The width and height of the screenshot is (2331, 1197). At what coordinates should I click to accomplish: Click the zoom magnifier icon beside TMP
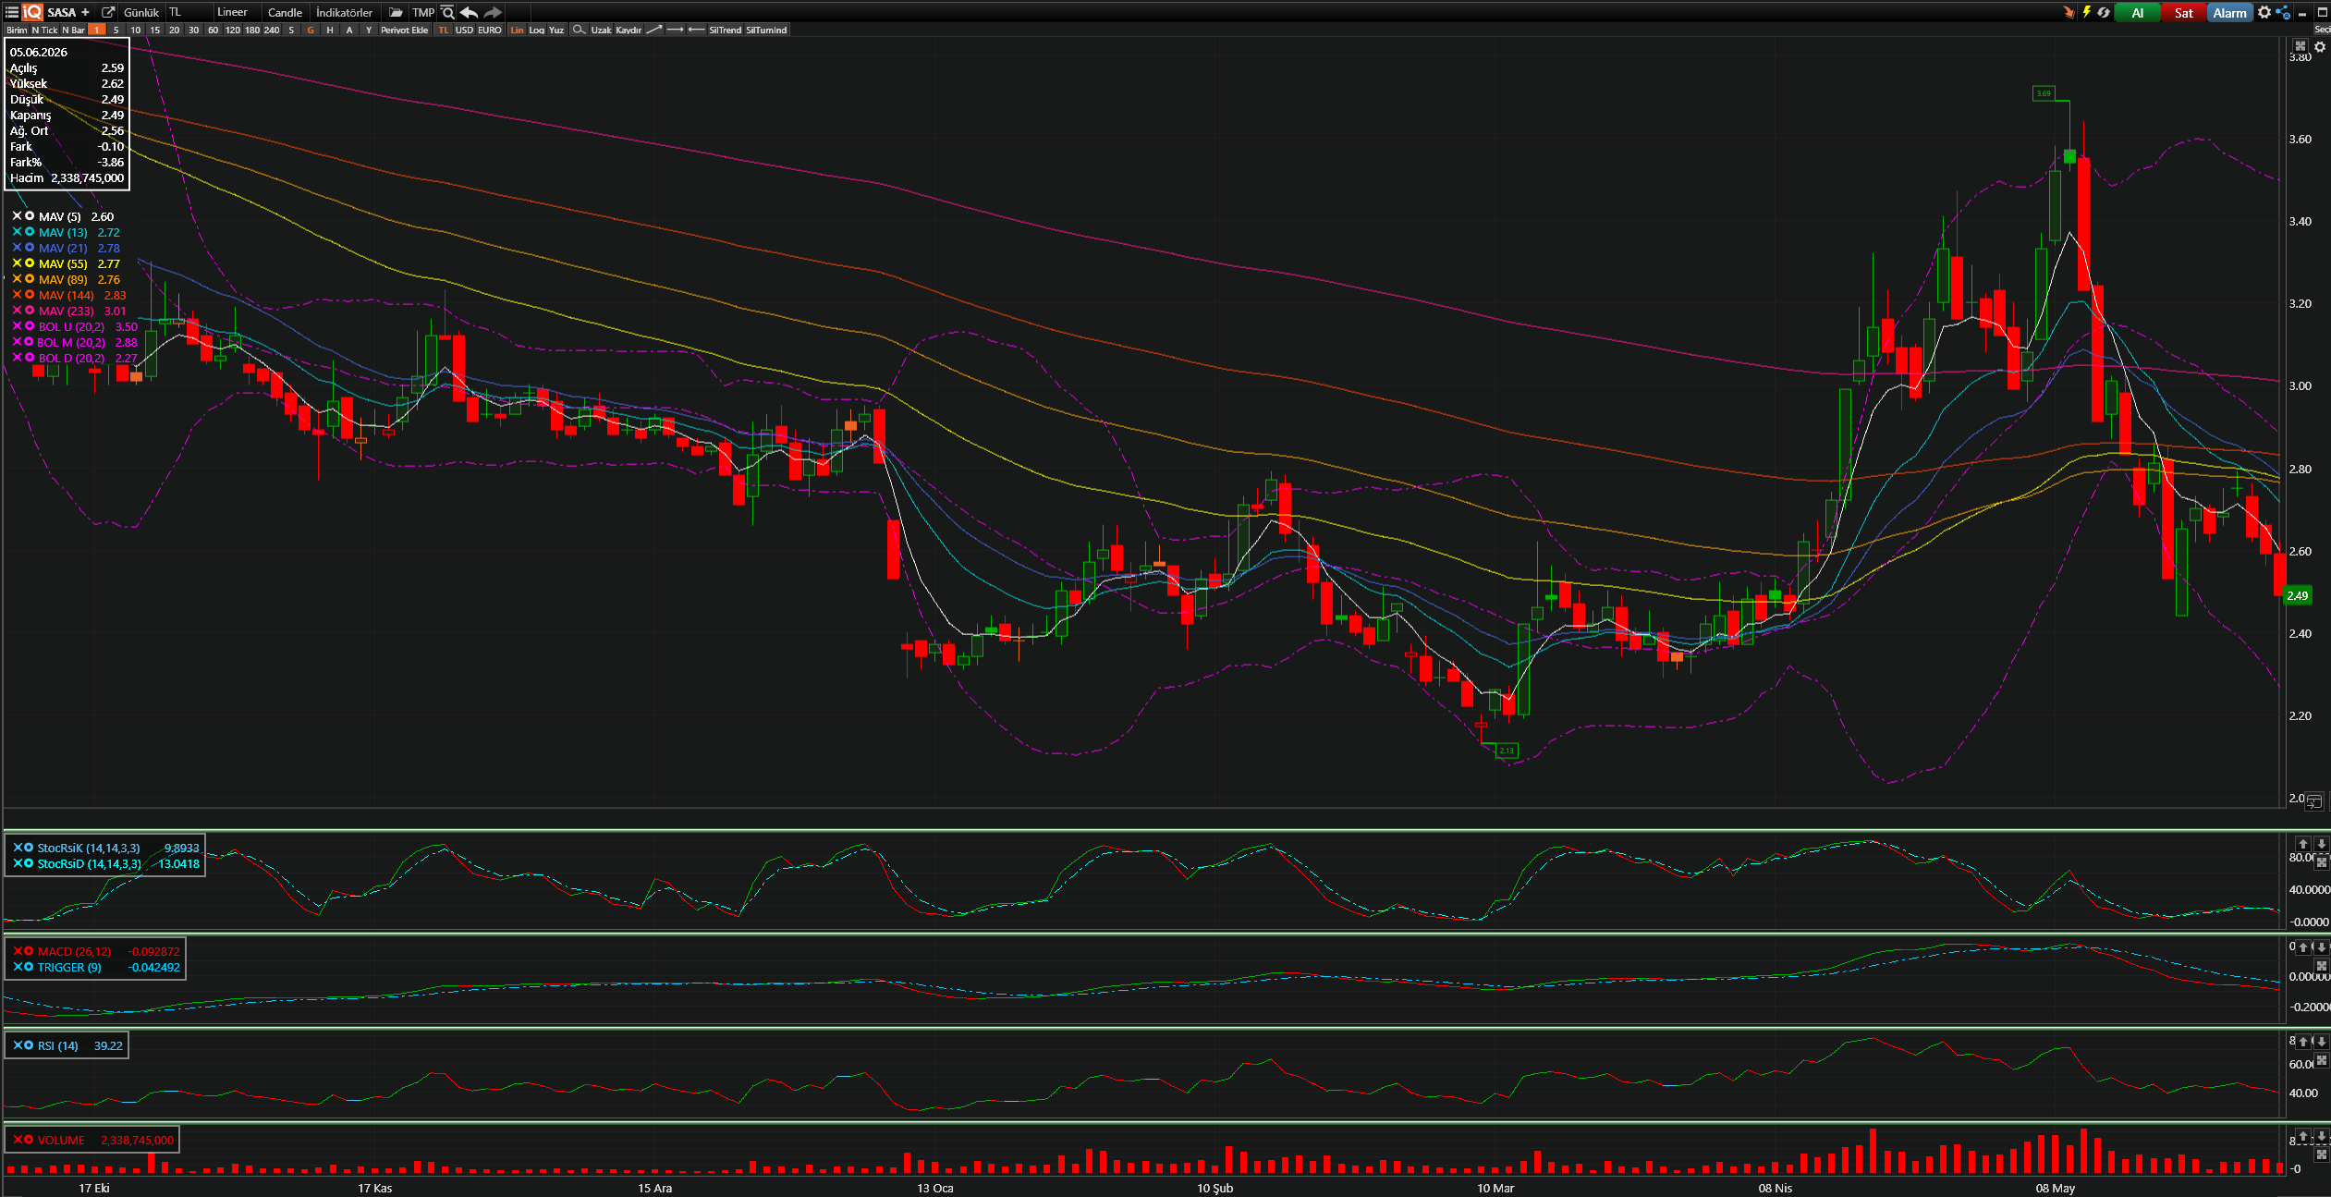448,12
